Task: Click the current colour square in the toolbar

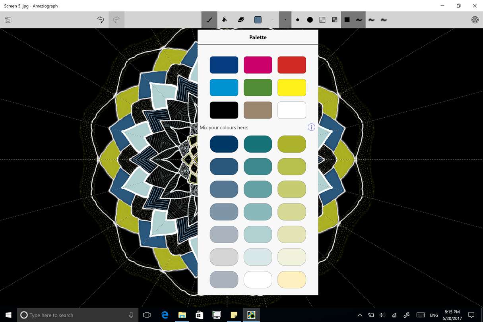Action: 258,20
